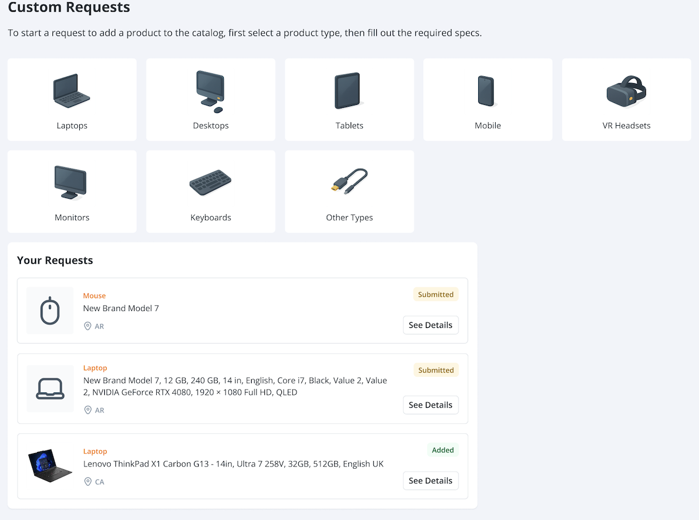Click the outlined laptop placeholder thumbnail
The width and height of the screenshot is (699, 520).
pyautogui.click(x=50, y=388)
